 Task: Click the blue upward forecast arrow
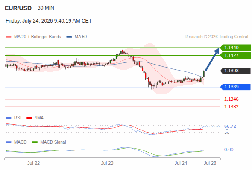click(212, 59)
